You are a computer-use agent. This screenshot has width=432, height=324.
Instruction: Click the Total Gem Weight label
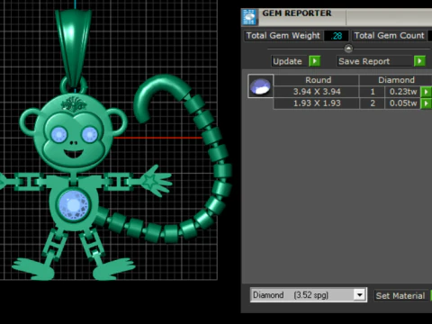pyautogui.click(x=283, y=36)
